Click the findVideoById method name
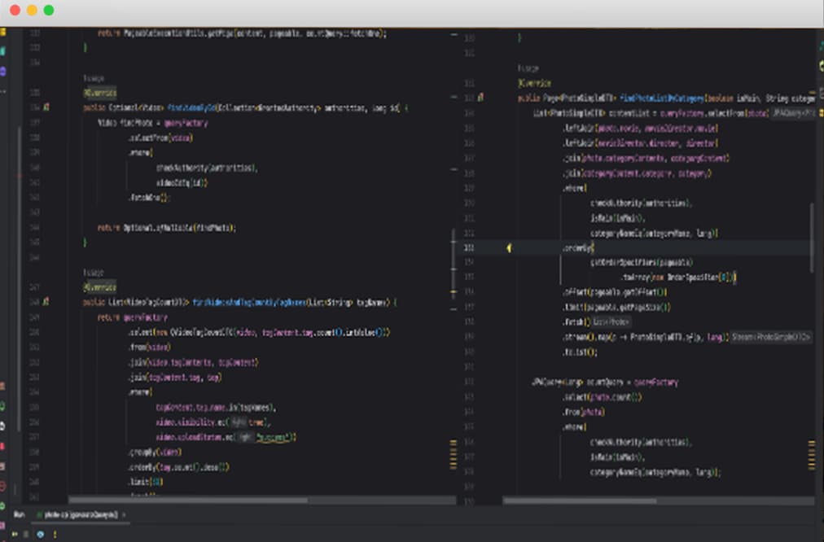The width and height of the screenshot is (824, 542). pyautogui.click(x=192, y=108)
